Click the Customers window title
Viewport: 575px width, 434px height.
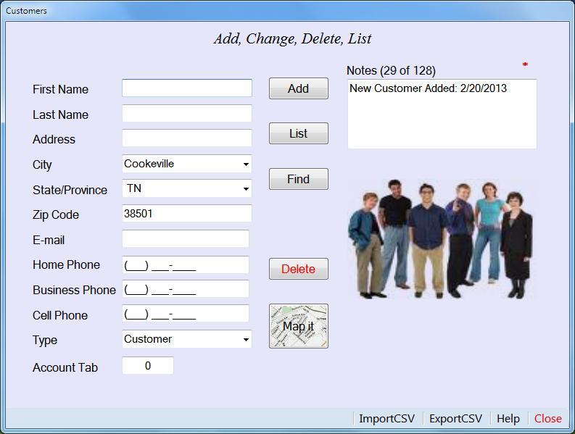(26, 11)
